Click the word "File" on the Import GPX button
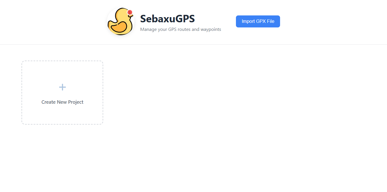 (x=270, y=21)
